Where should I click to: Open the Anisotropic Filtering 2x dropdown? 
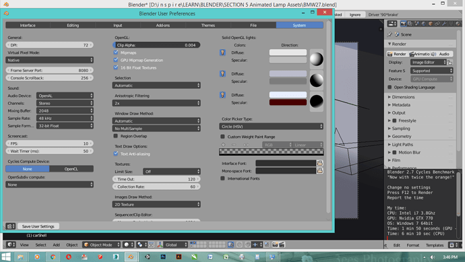[156, 103]
